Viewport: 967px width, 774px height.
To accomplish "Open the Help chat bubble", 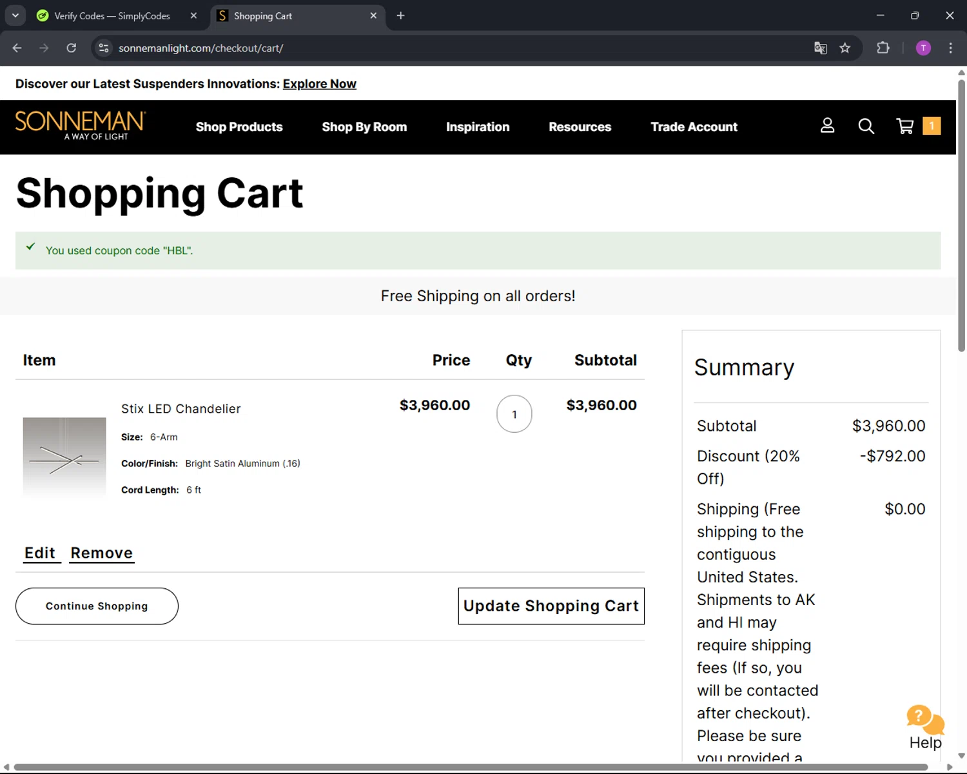I will [x=925, y=727].
